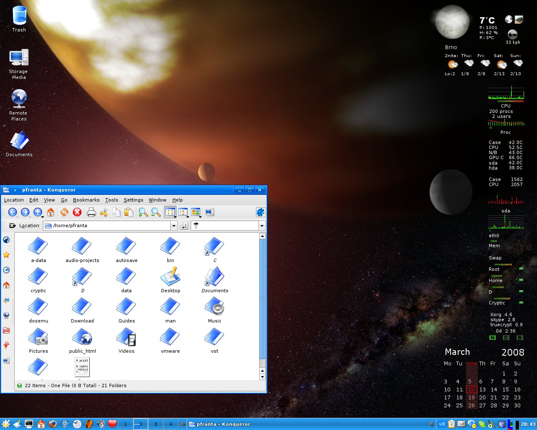Click the Home URL toolbar icon
537x430 pixels.
coord(51,212)
